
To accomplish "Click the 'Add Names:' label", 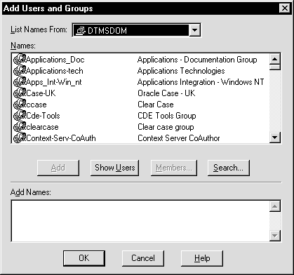I will 31,192.
